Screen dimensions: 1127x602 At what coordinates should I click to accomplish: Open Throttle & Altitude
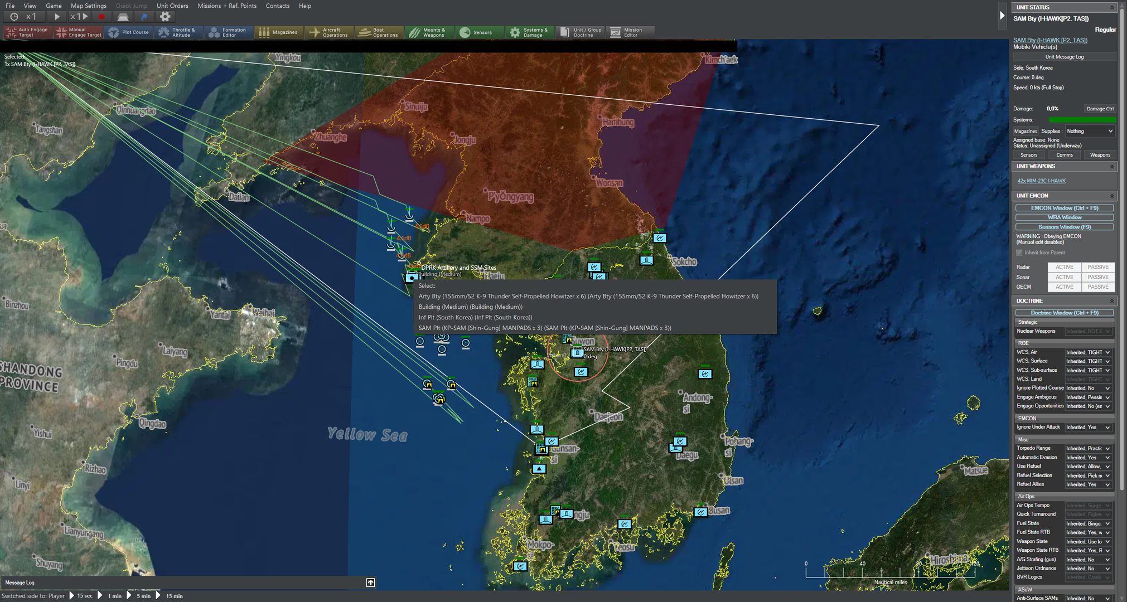(178, 32)
